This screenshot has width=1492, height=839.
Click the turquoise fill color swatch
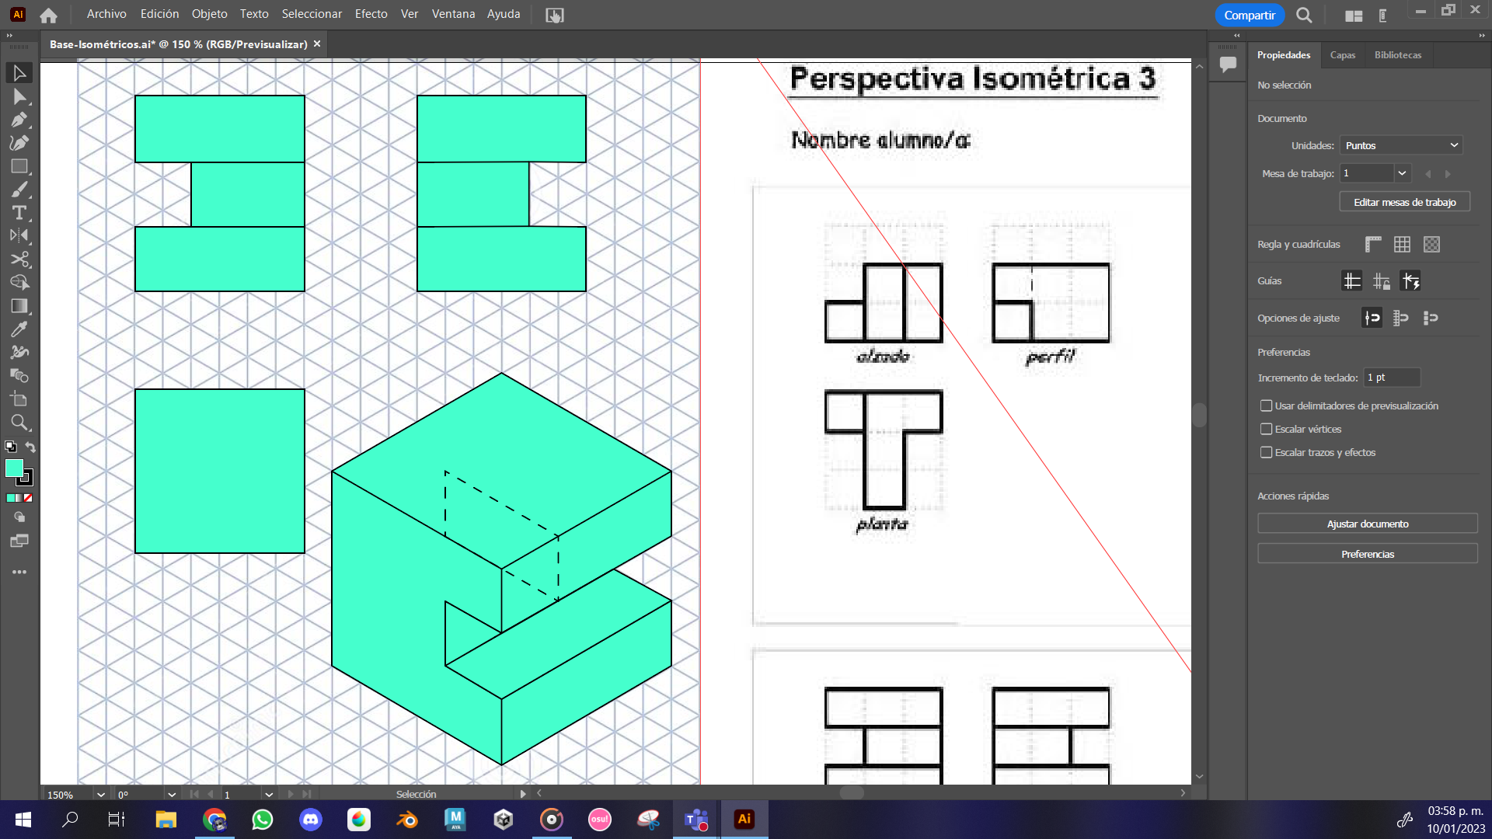[14, 468]
